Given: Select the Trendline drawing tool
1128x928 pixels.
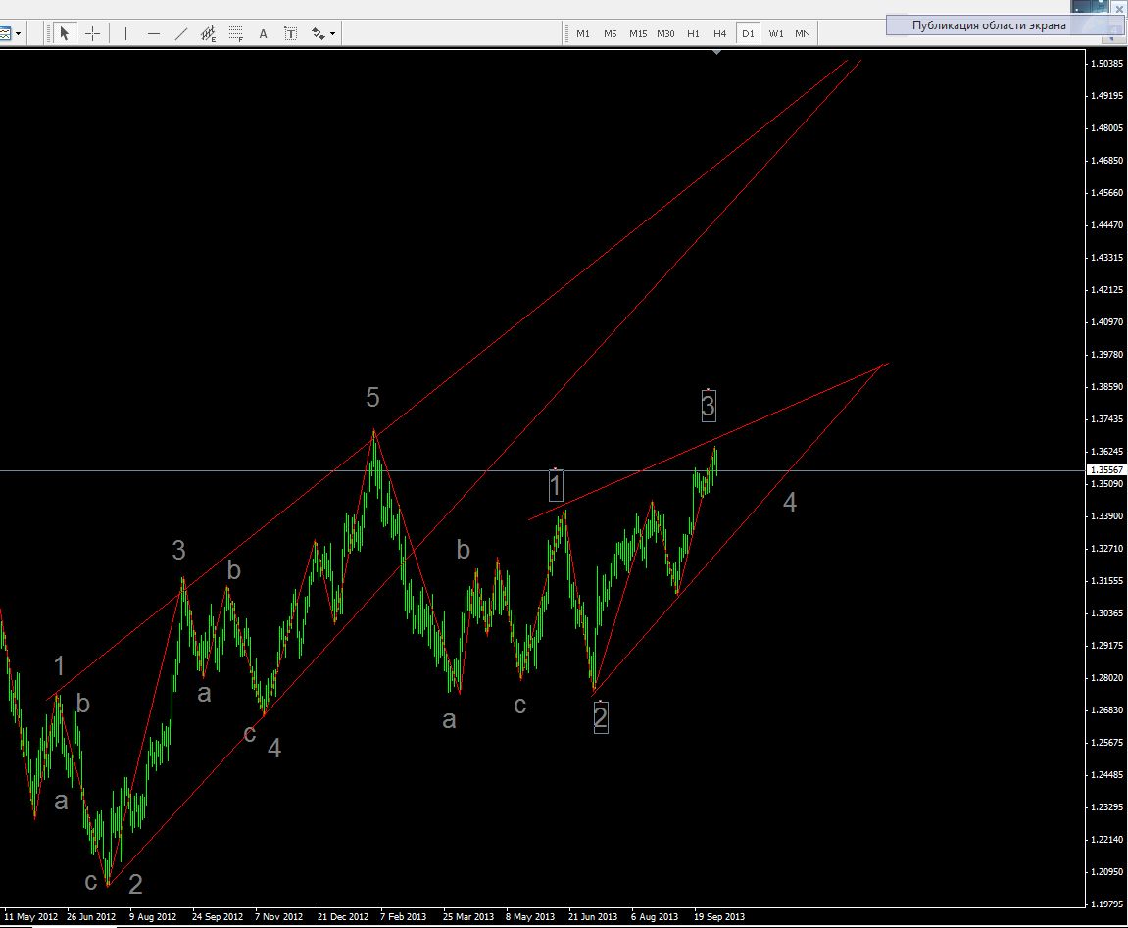Looking at the screenshot, I should pyautogui.click(x=181, y=33).
